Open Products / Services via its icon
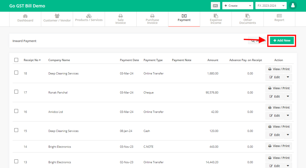Viewport: 306px width, 168px height. pyautogui.click(x=89, y=16)
